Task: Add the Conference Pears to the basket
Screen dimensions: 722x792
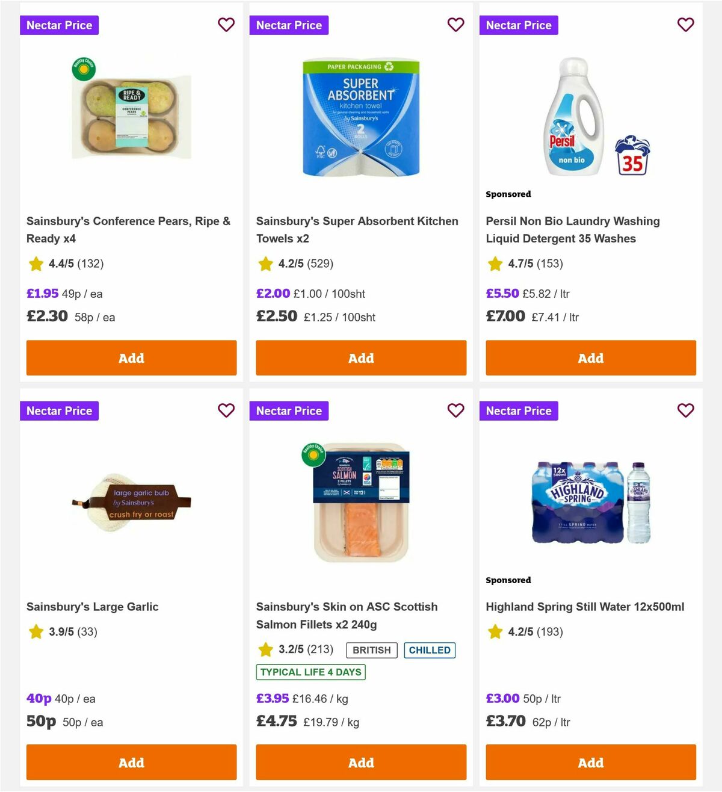Action: point(131,357)
